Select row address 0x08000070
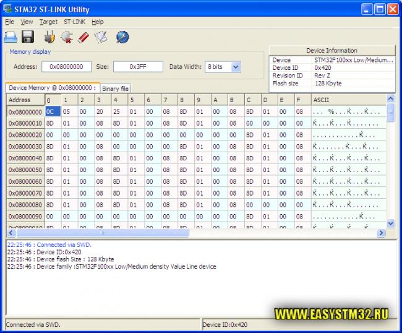402x333 pixels. [x=25, y=193]
